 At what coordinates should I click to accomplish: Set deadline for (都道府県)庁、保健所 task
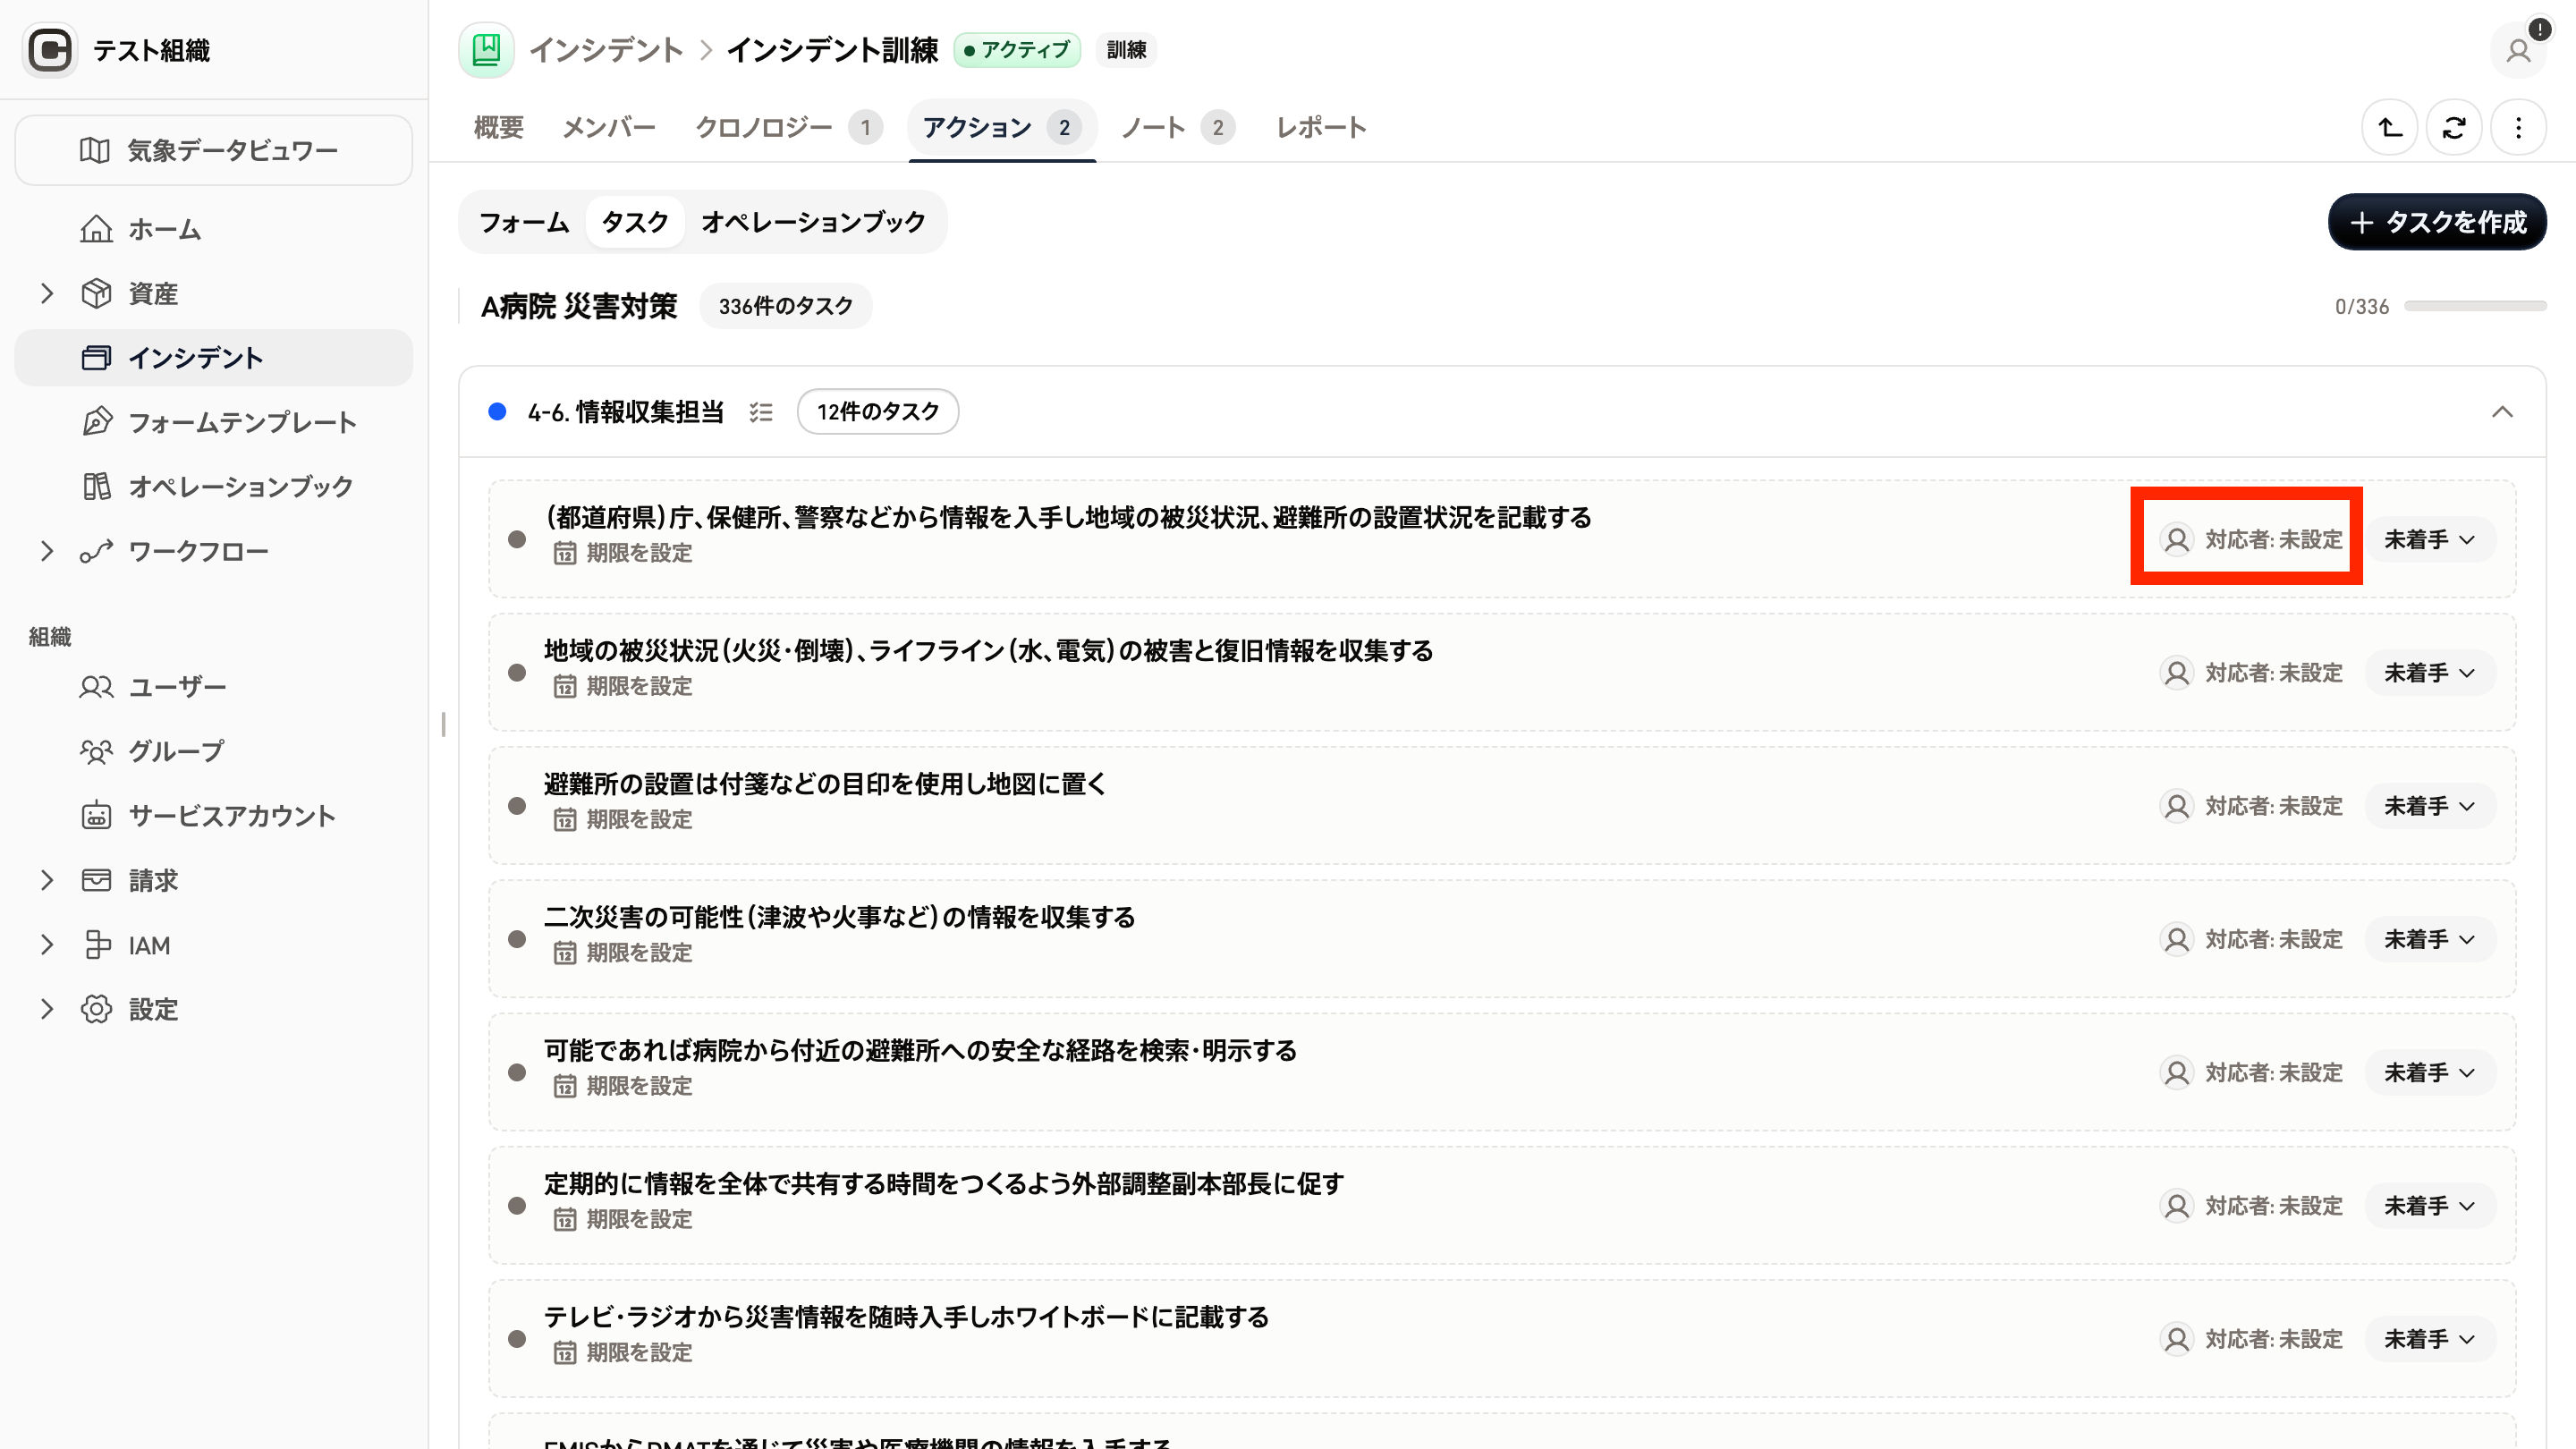coord(623,553)
